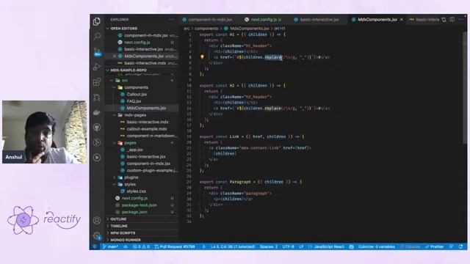Open basic-interactive.mdx under mdx-pages
The height and width of the screenshot is (264, 470).
tap(148, 122)
